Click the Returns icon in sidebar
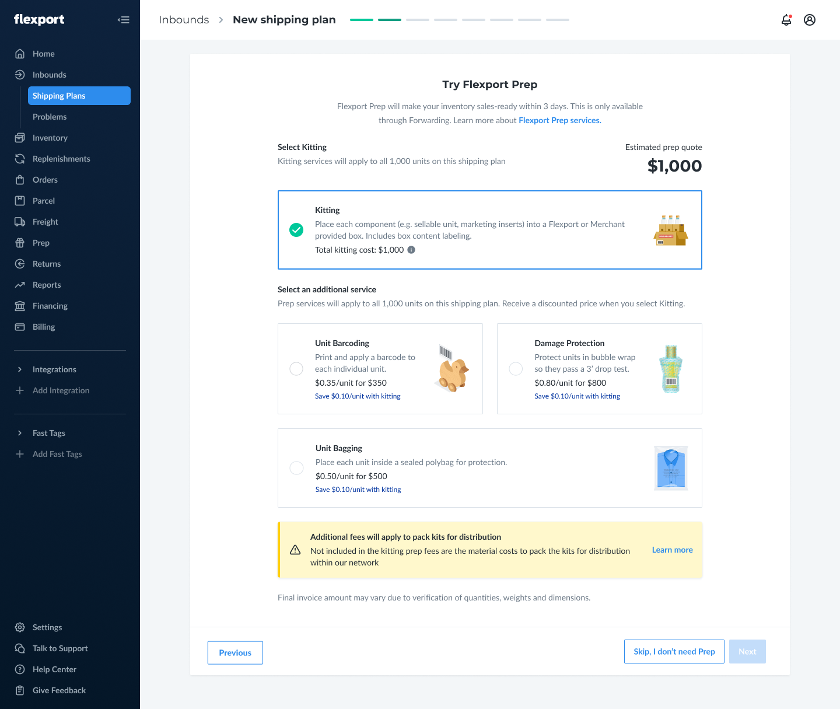840x709 pixels. pyautogui.click(x=20, y=264)
